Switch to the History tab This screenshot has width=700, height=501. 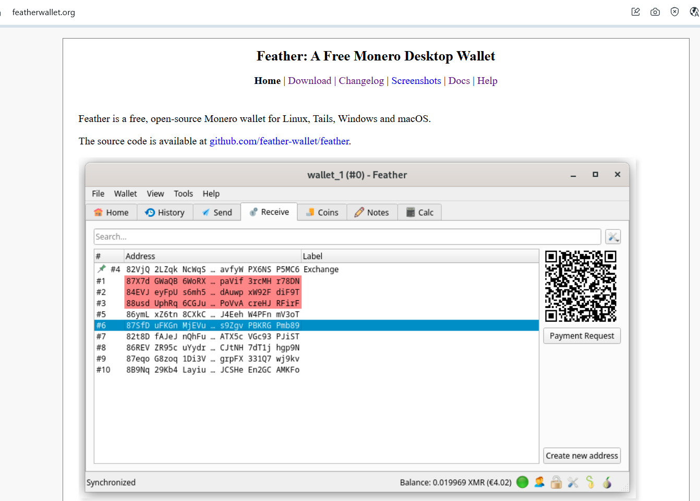point(165,212)
